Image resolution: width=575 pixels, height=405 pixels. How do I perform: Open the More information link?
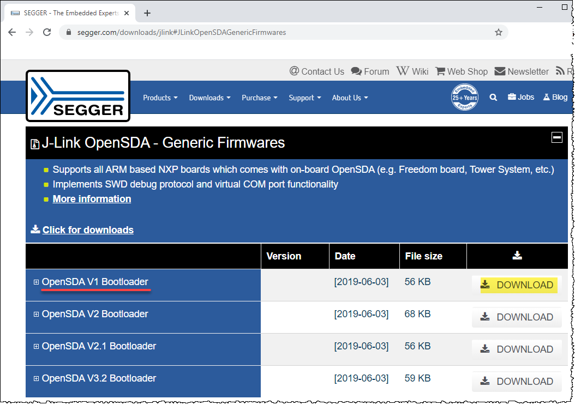[x=91, y=198]
